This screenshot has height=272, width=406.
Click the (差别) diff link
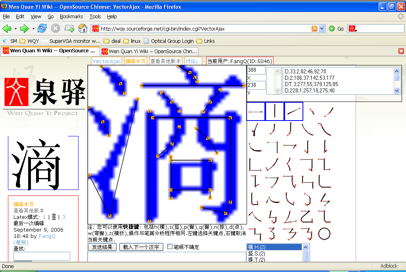click(x=21, y=243)
